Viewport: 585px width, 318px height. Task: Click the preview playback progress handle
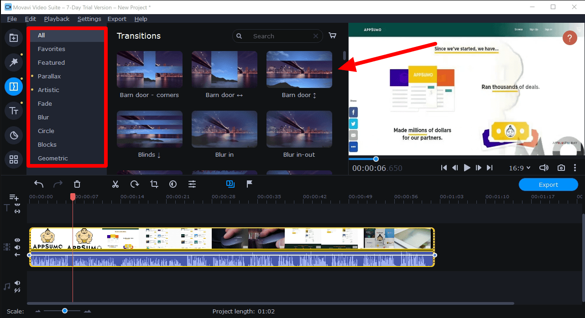tap(376, 159)
